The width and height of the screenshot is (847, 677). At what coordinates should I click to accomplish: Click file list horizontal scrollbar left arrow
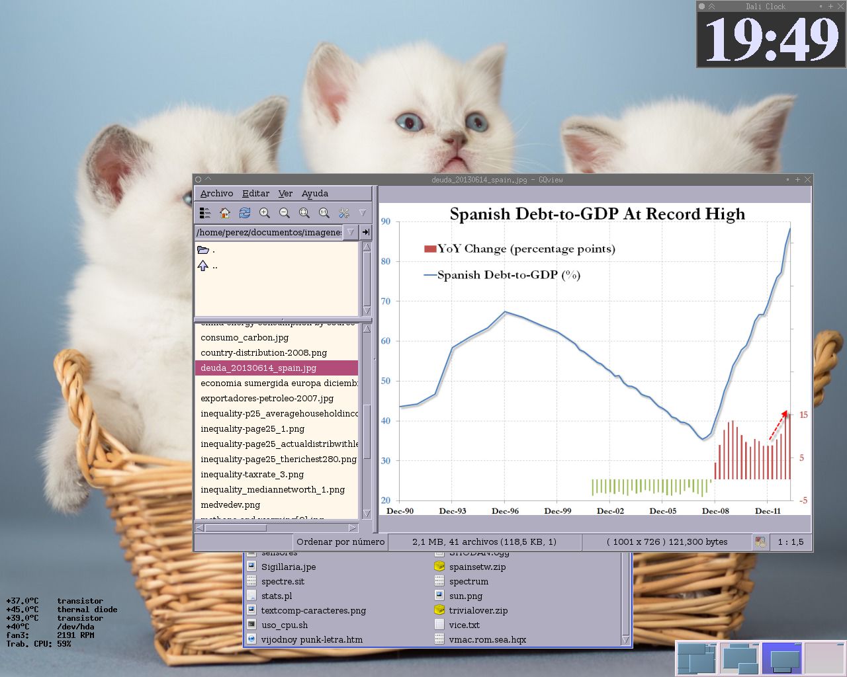(200, 528)
